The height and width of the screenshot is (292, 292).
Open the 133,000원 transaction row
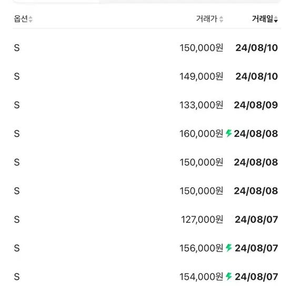pos(146,105)
